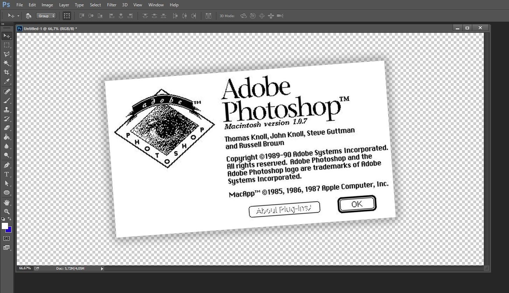This screenshot has height=293, width=509.
Task: Align horizontal centers of layers
Action: tap(121, 16)
